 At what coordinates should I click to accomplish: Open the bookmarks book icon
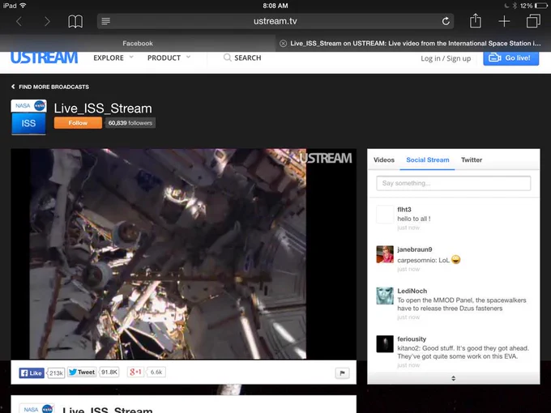point(75,21)
